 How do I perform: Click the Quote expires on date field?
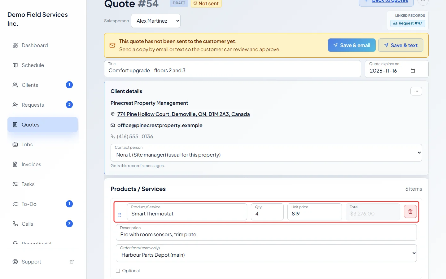pos(397,69)
